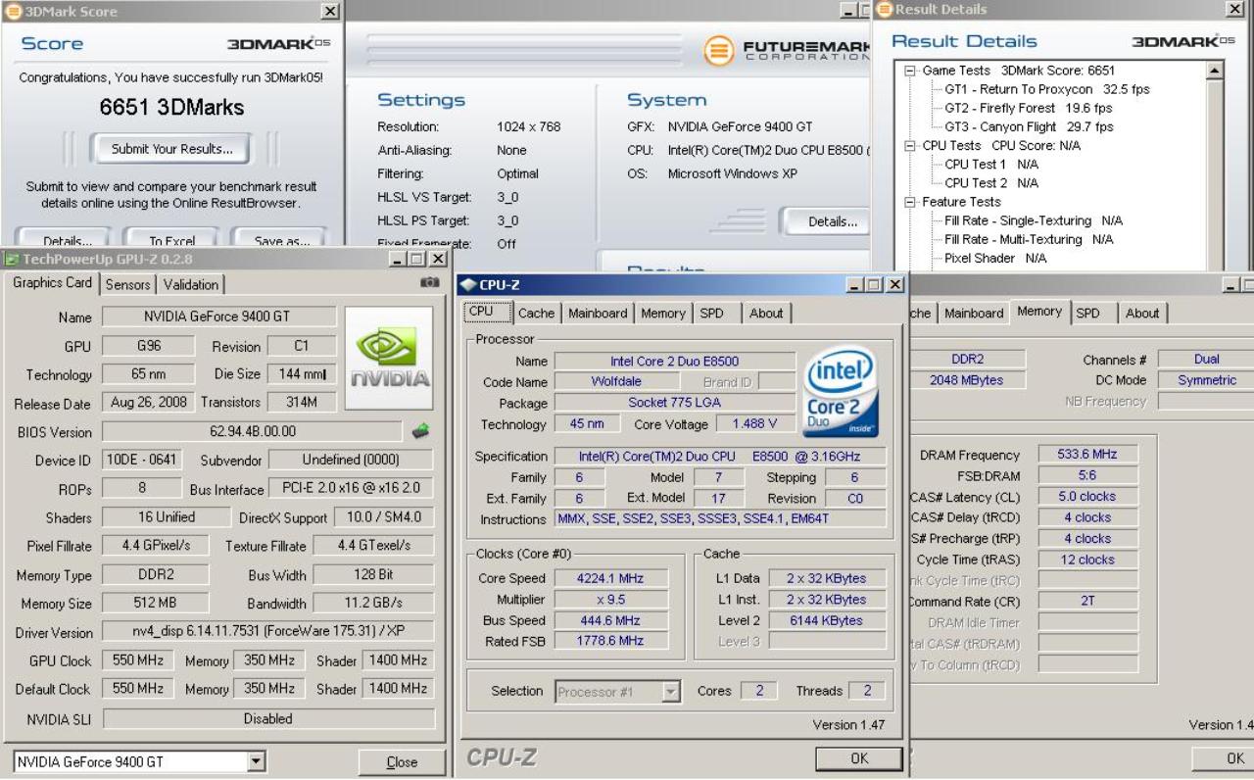Open the GPU selection dropdown in GPU-Z
Viewport: 1254px width, 780px height.
[x=257, y=761]
